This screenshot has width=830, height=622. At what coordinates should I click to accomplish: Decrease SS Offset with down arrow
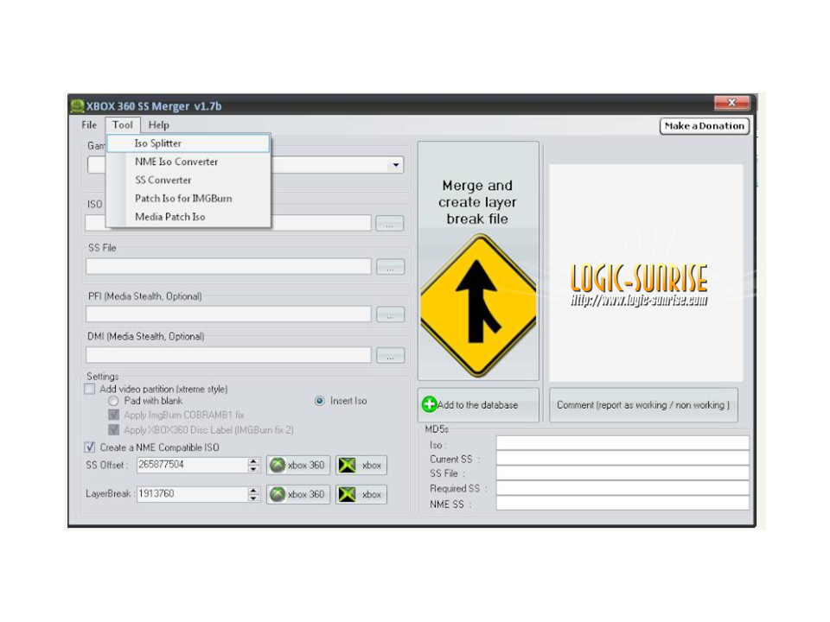(253, 469)
